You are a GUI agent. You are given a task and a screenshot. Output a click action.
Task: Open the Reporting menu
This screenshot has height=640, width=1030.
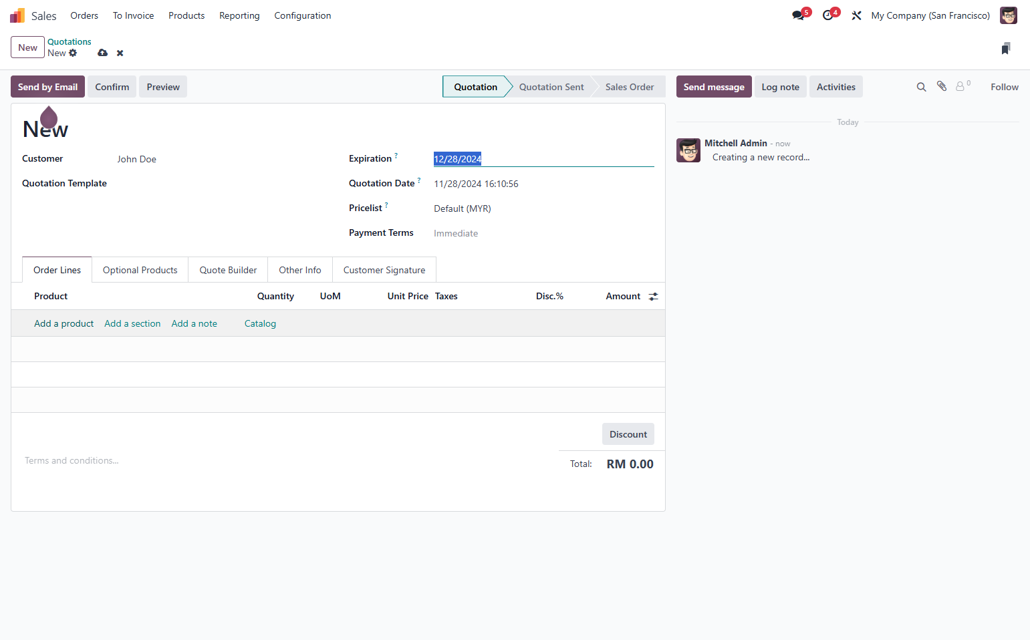(x=239, y=15)
